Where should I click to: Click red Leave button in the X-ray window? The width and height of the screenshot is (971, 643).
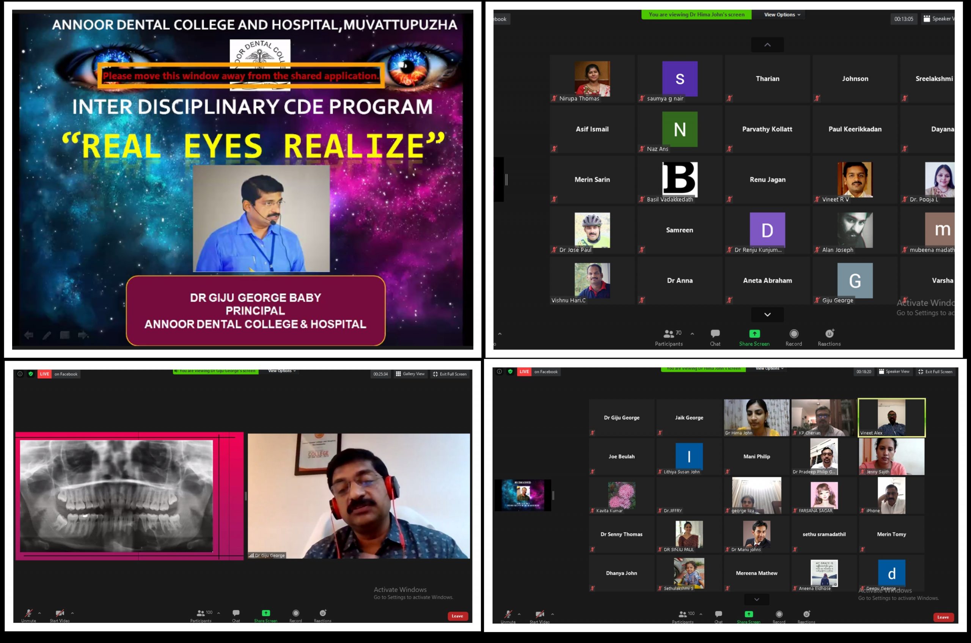click(x=457, y=616)
